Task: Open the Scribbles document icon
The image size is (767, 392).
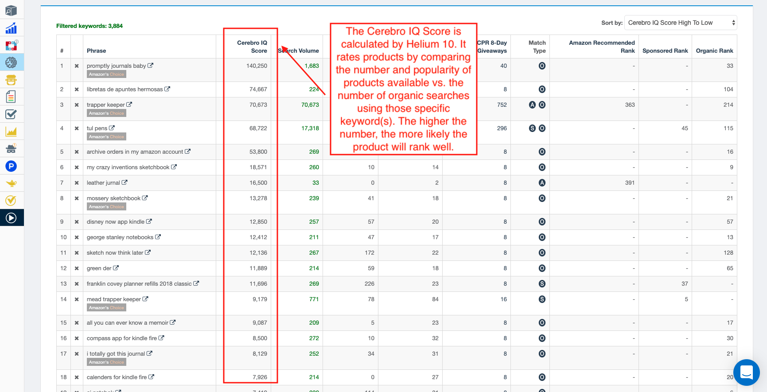Action: (x=11, y=97)
